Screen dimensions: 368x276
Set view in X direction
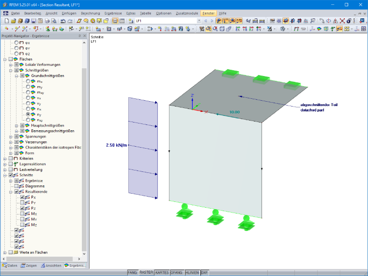click(238, 29)
